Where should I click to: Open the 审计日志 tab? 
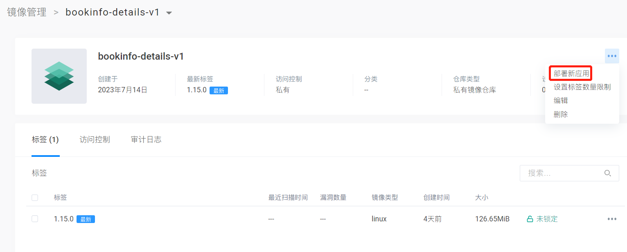[146, 140]
